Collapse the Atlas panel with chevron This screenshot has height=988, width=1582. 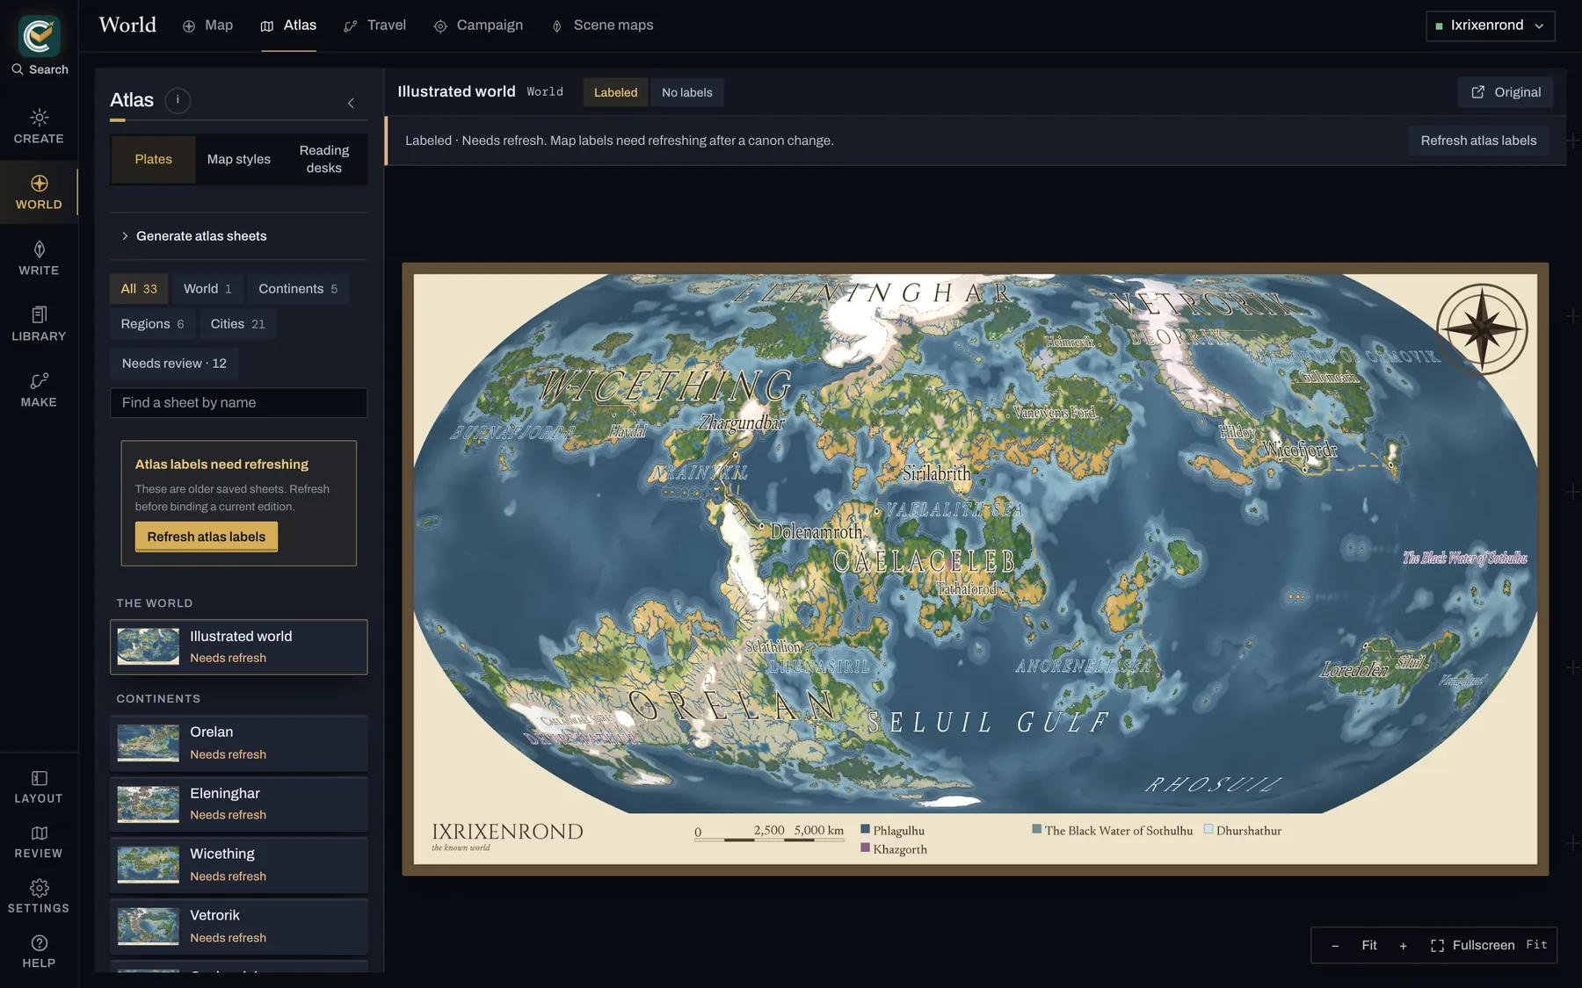351,103
